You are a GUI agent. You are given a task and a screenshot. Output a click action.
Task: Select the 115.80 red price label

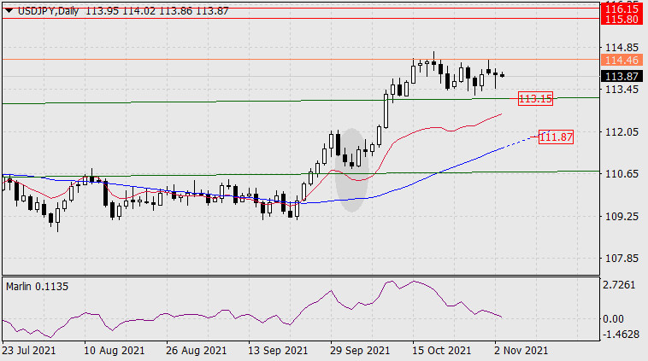[x=621, y=19]
